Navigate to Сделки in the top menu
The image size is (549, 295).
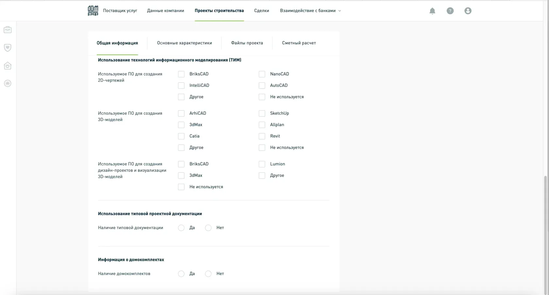[261, 11]
